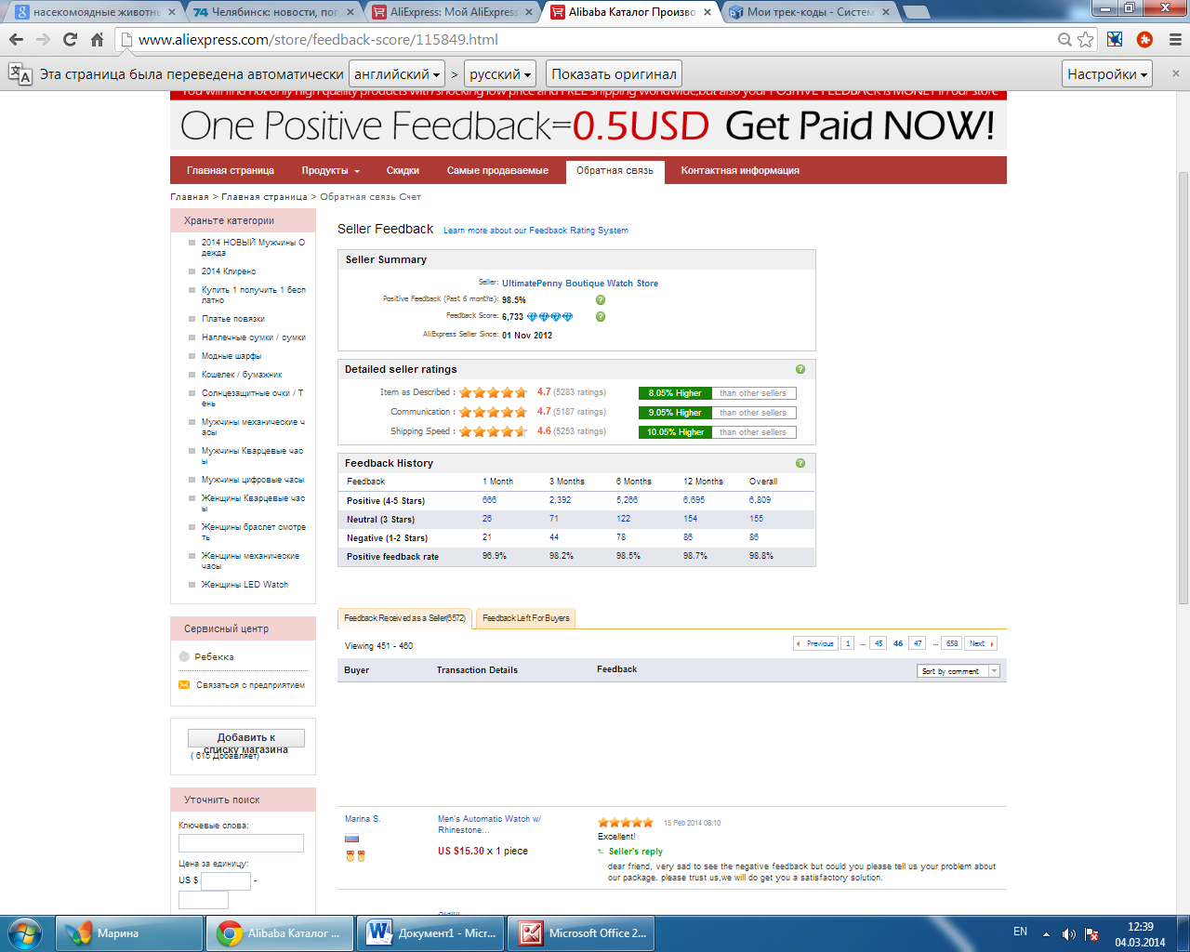Click the US $ minimum price field
Screen dimensions: 1190x952
226,880
